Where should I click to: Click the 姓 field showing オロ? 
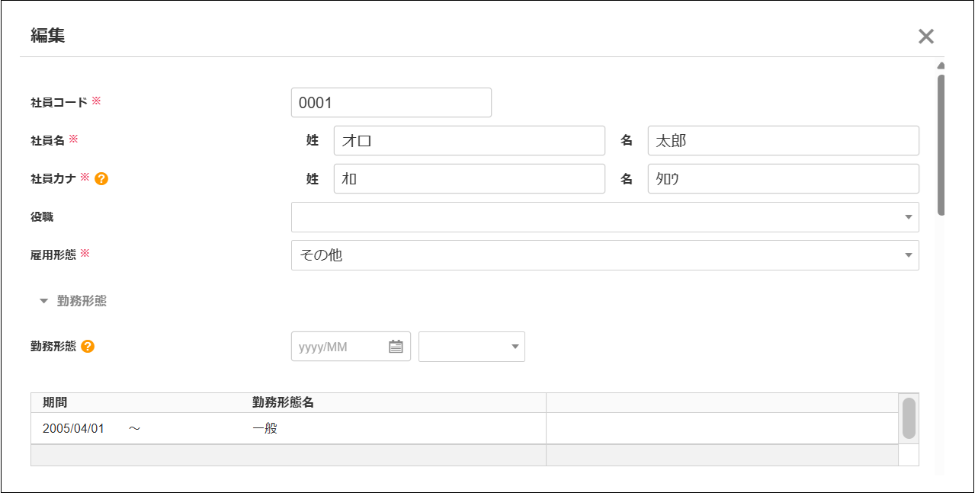pos(469,140)
